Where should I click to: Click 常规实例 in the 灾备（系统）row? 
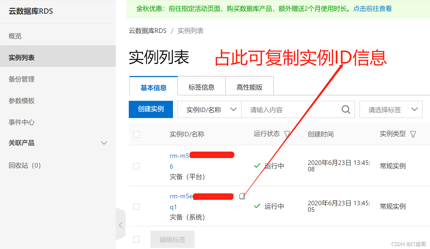393,206
